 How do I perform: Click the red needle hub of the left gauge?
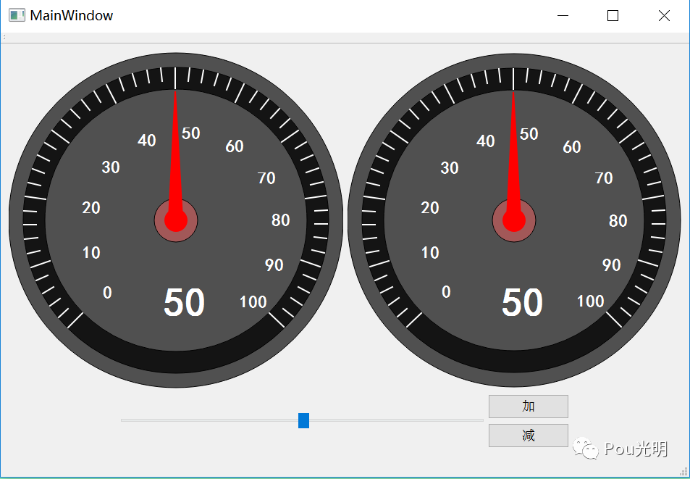coord(176,220)
